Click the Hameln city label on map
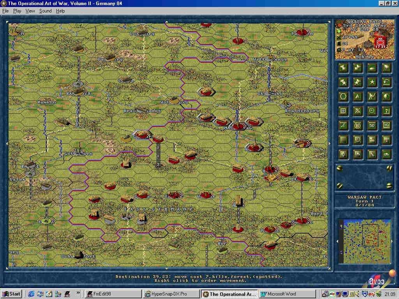The height and width of the screenshot is (299, 399). [x=47, y=102]
